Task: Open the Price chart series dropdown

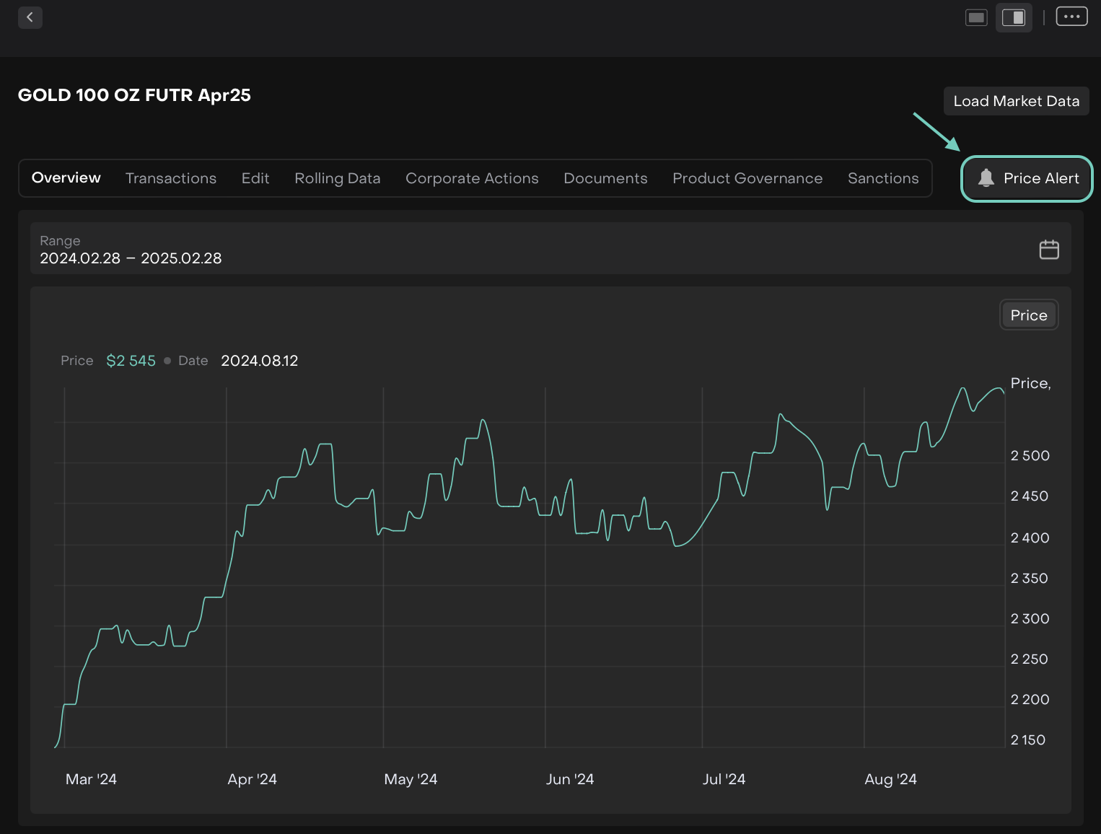Action: pyautogui.click(x=1028, y=315)
